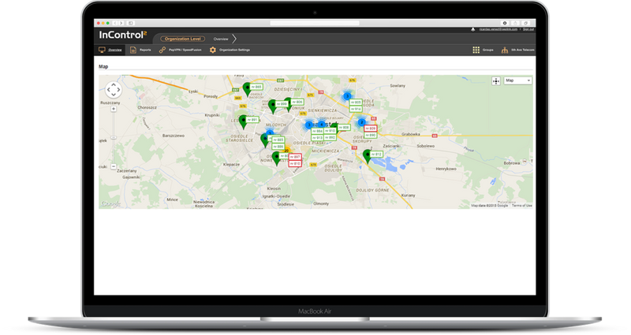Select device label nr 910
Viewport: 631px width, 335px height.
(330, 131)
